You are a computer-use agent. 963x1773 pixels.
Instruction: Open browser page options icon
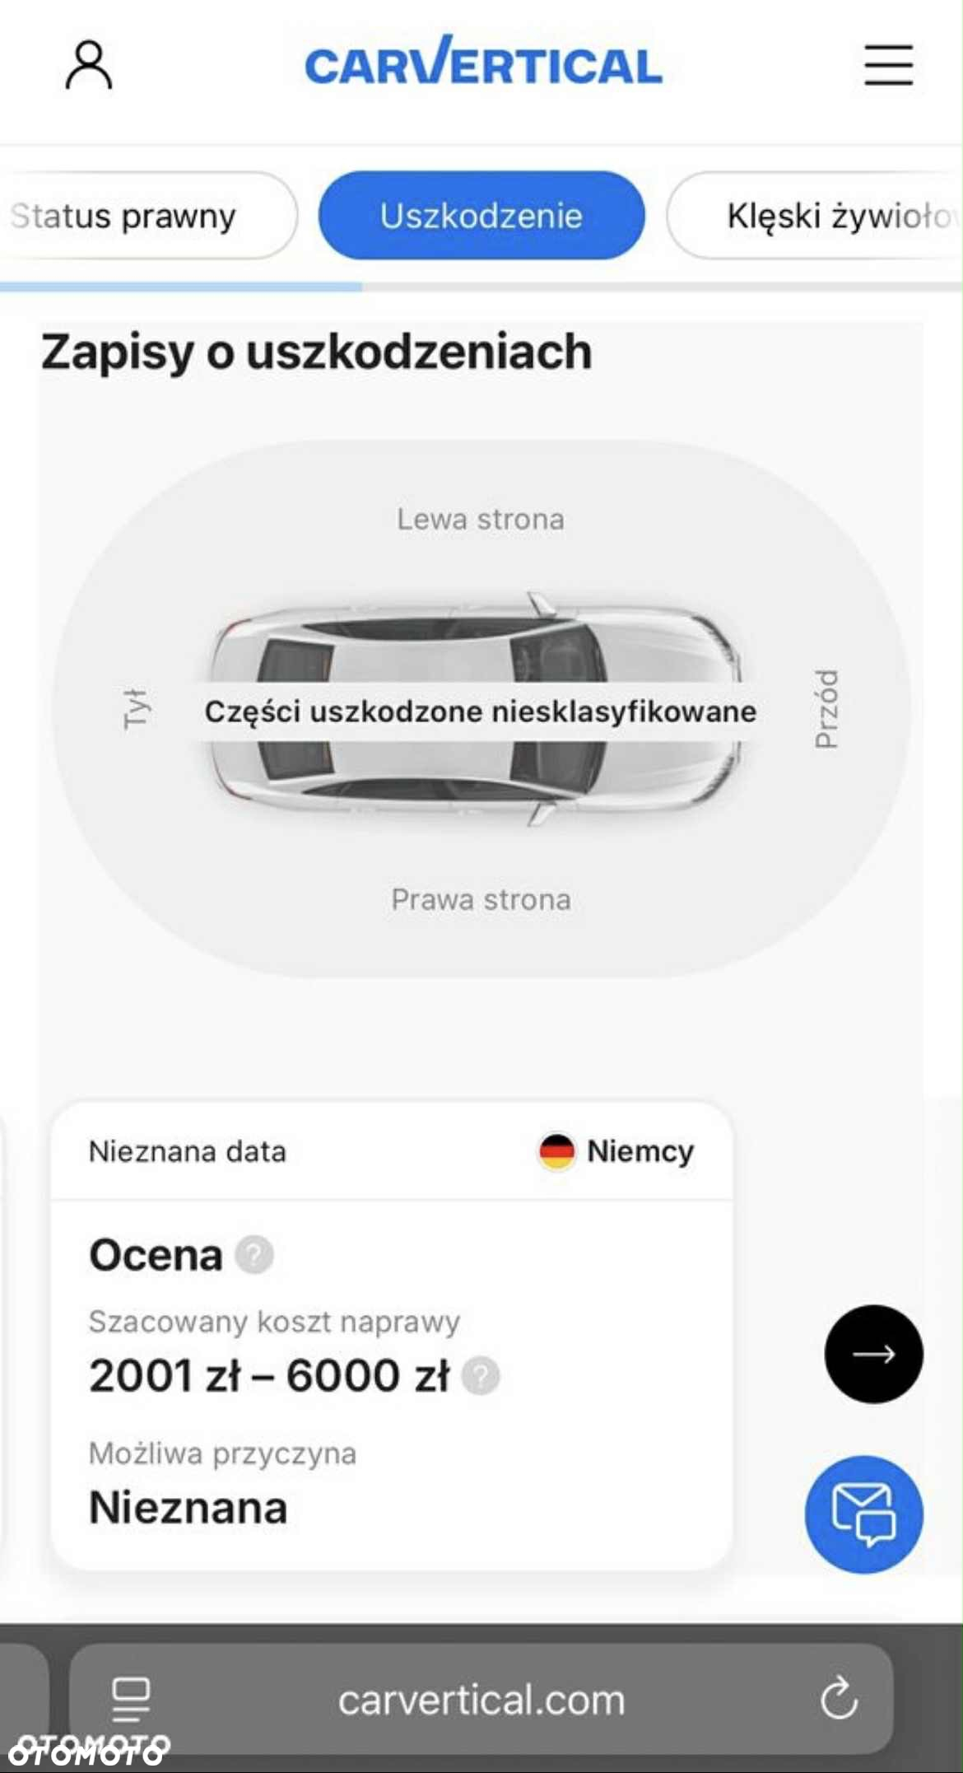tap(131, 1699)
